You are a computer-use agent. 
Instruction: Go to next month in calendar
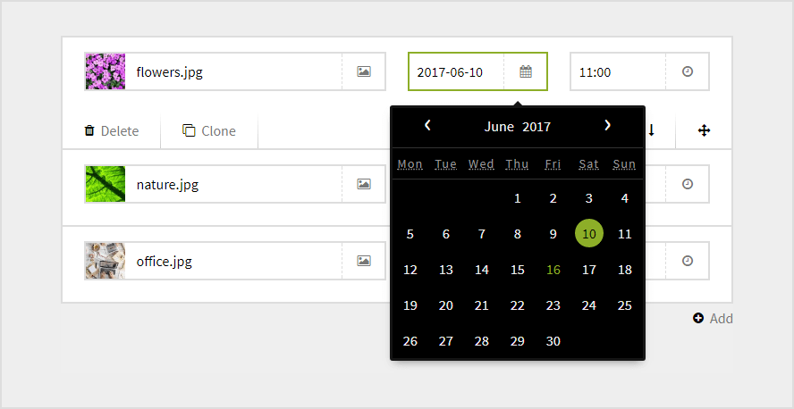pyautogui.click(x=608, y=126)
